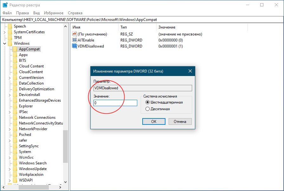Click the Отмена button
The width and height of the screenshot is (284, 191).
(x=180, y=122)
